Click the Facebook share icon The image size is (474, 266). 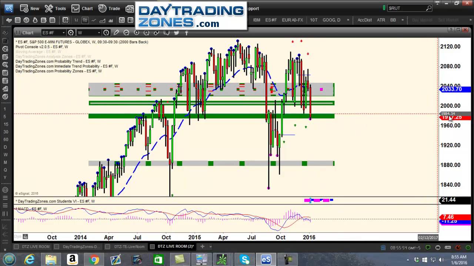pyautogui.click(x=186, y=33)
